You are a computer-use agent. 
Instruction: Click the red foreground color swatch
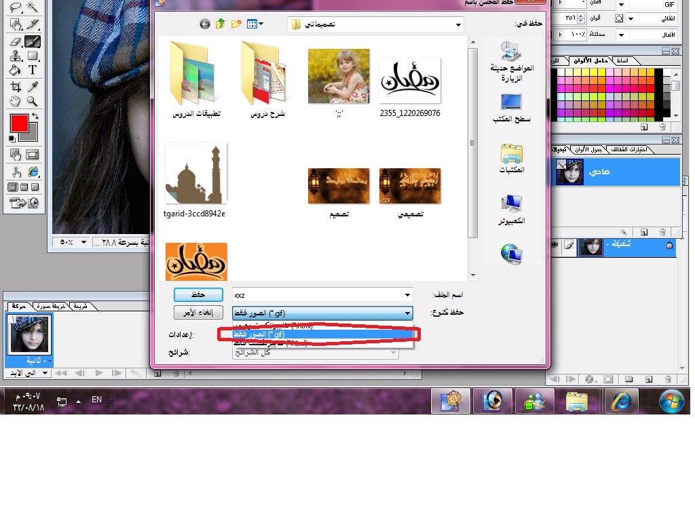click(x=18, y=123)
